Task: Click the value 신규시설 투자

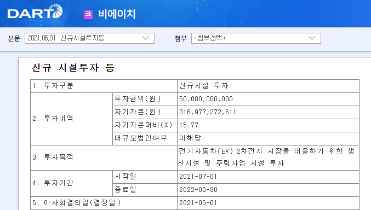Action: 204,85
